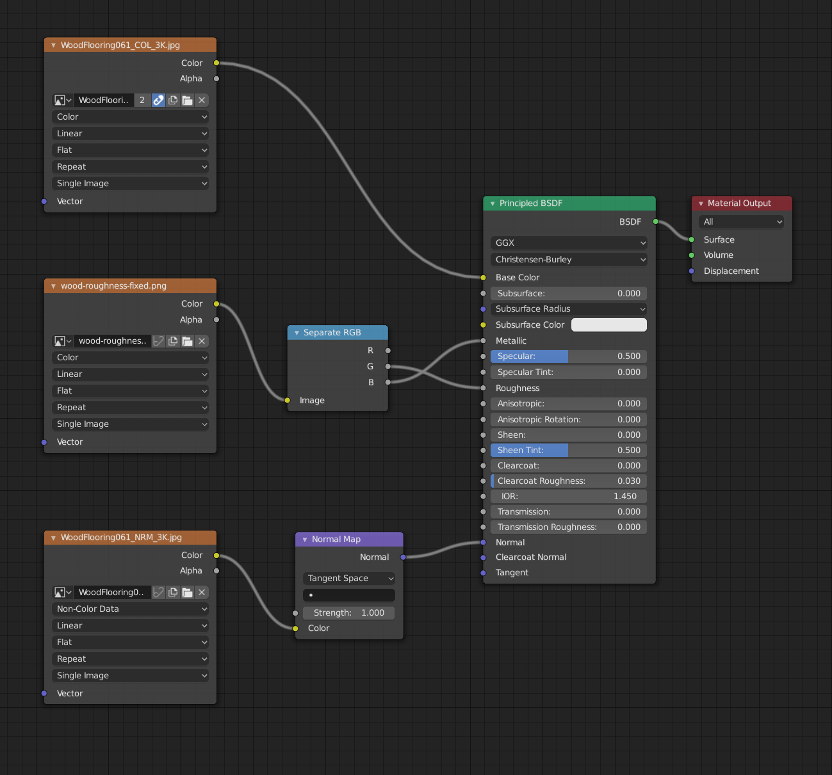The width and height of the screenshot is (832, 775).
Task: Open Christensen-Burley subsurface method dropdown
Action: [569, 260]
